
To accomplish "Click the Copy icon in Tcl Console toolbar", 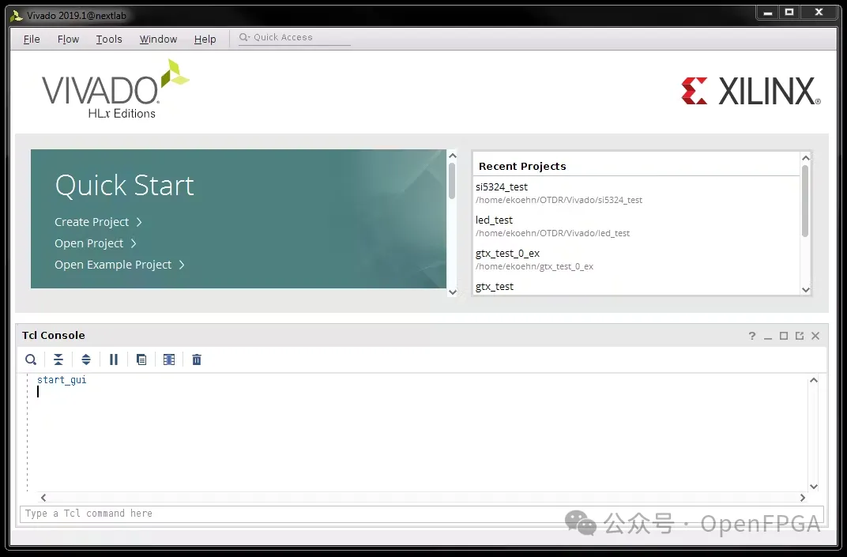I will (141, 359).
